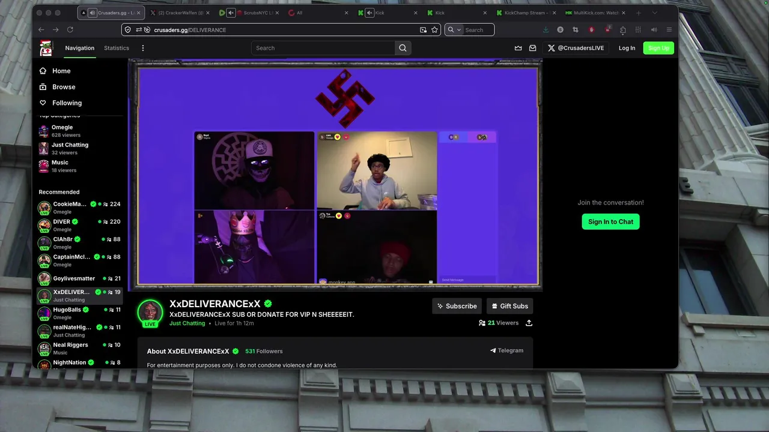Switch to the MultiKick browser tab
Image resolution: width=769 pixels, height=432 pixels.
(595, 13)
